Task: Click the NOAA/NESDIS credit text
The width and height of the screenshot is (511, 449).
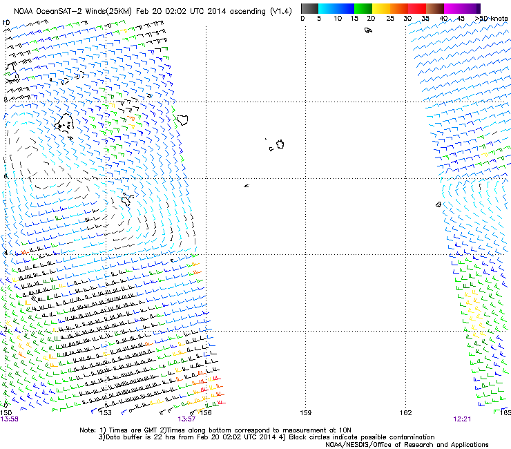Action: point(407,445)
